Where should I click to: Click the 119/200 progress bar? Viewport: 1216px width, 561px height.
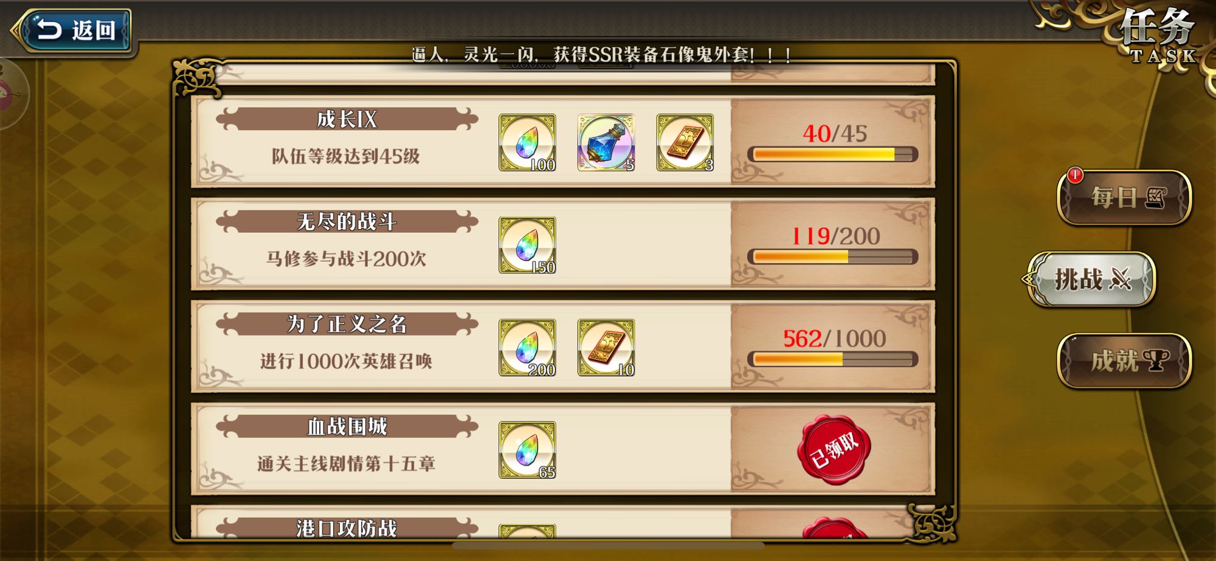point(832,256)
